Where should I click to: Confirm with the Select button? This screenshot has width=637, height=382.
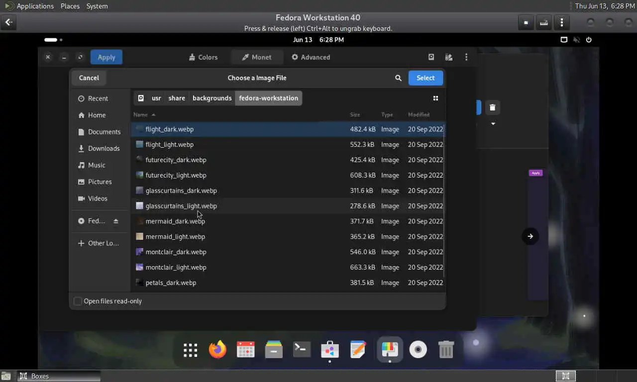point(425,78)
